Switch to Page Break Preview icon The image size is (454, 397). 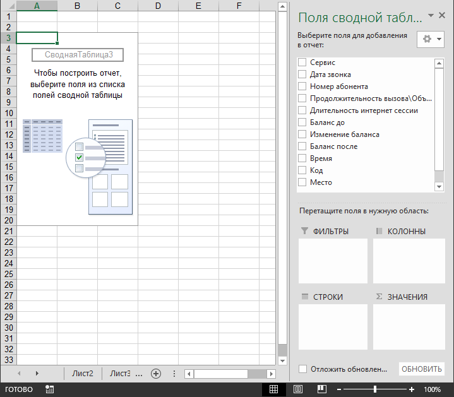(321, 389)
